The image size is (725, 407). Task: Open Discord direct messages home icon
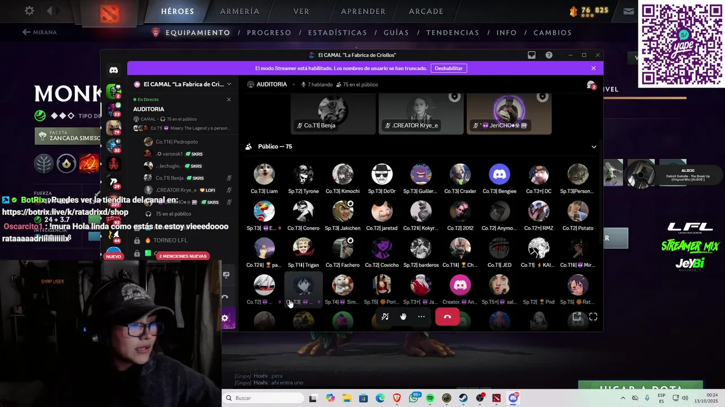[x=113, y=70]
